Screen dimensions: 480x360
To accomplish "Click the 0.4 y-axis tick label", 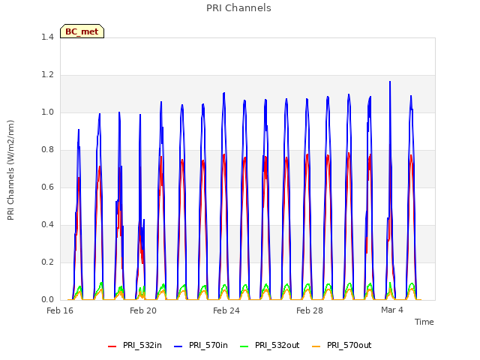I will (x=47, y=225).
